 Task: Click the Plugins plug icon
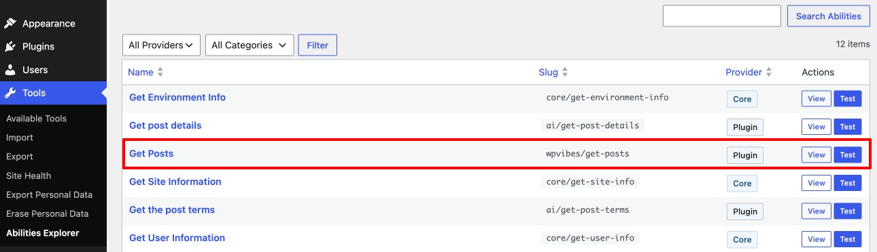pyautogui.click(x=10, y=47)
